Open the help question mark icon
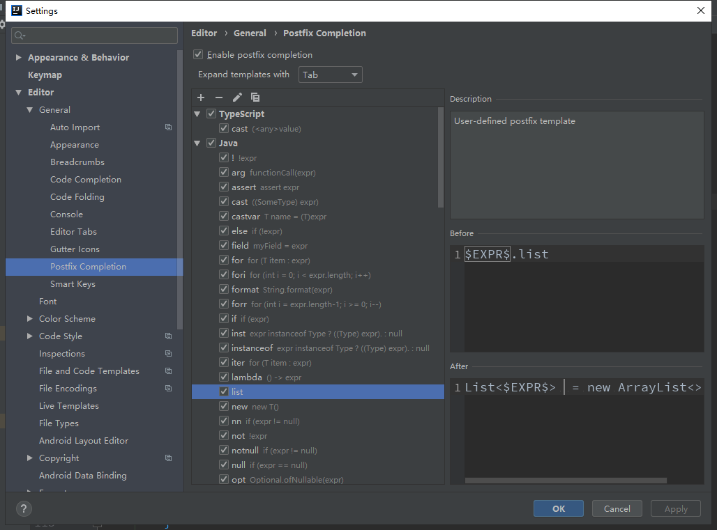The height and width of the screenshot is (530, 717). [x=24, y=508]
